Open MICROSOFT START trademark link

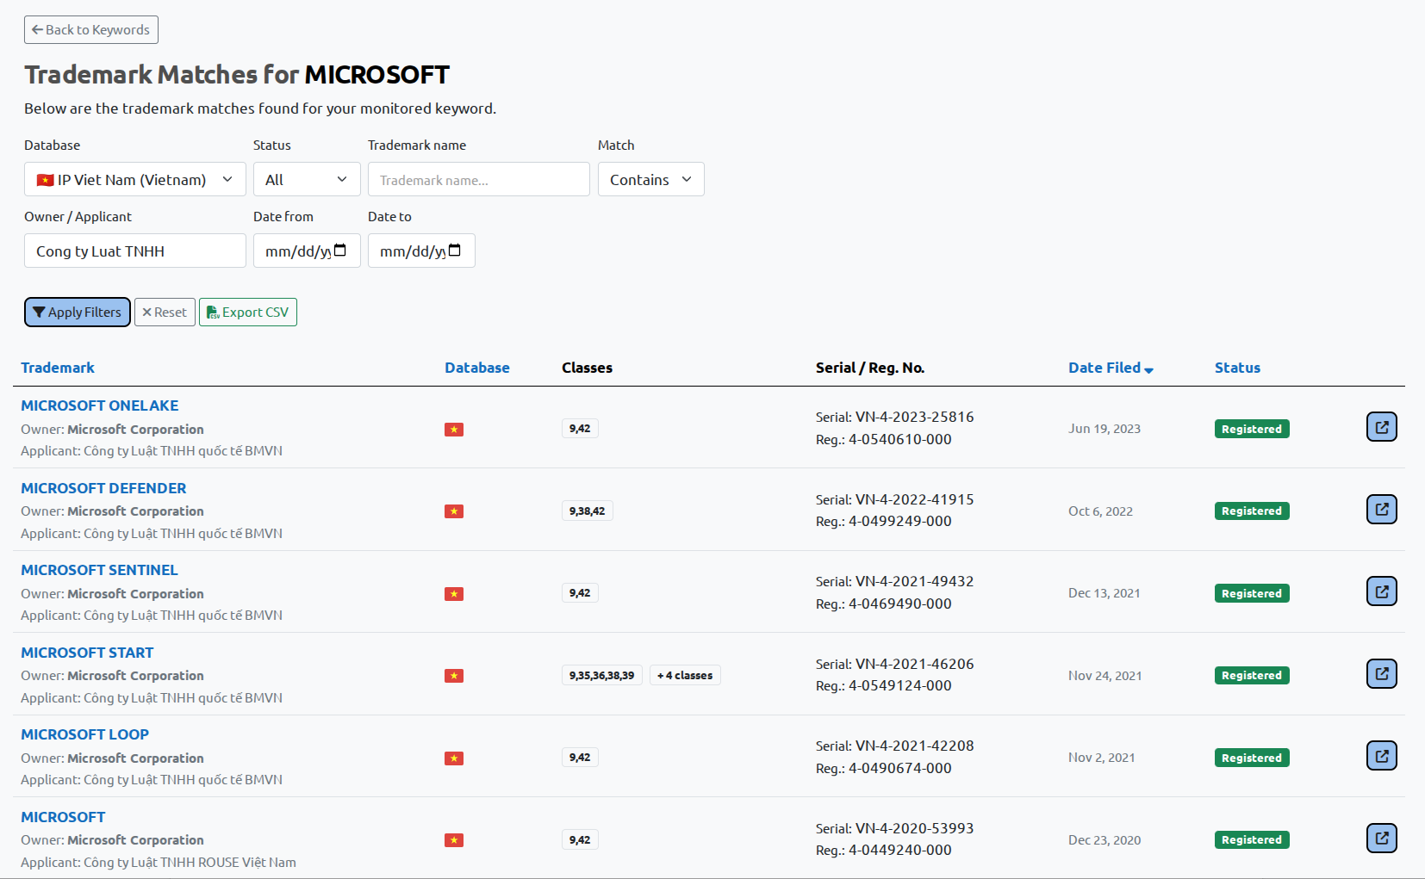(x=87, y=653)
